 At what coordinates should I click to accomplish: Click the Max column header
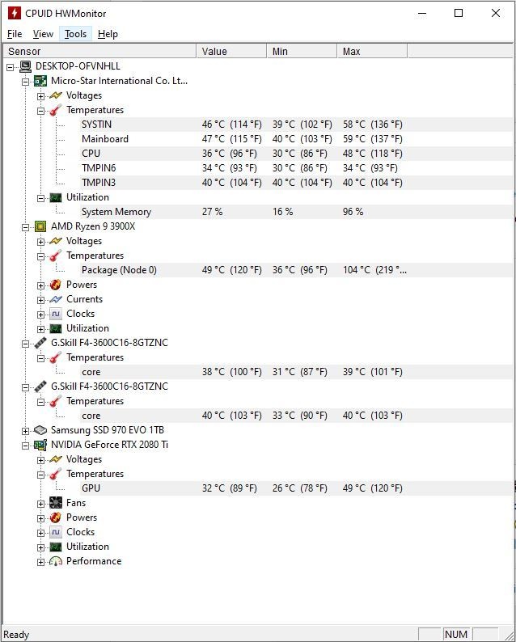coord(372,52)
